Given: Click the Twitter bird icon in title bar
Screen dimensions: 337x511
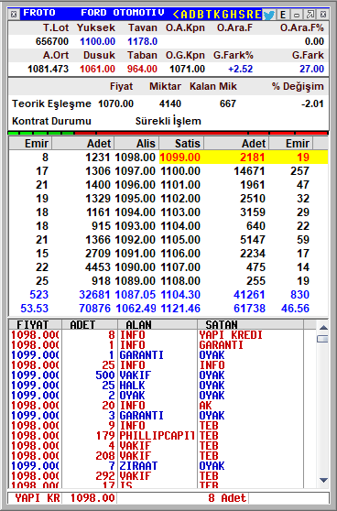Looking at the screenshot, I should coord(269,15).
